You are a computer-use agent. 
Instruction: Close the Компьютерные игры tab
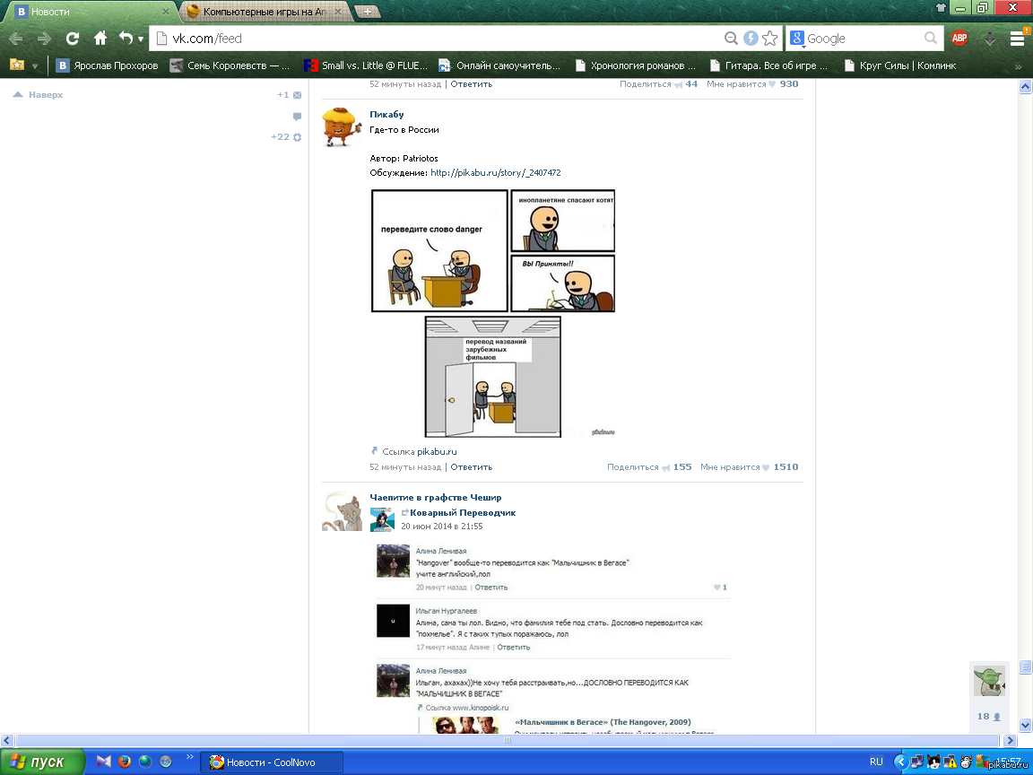339,12
